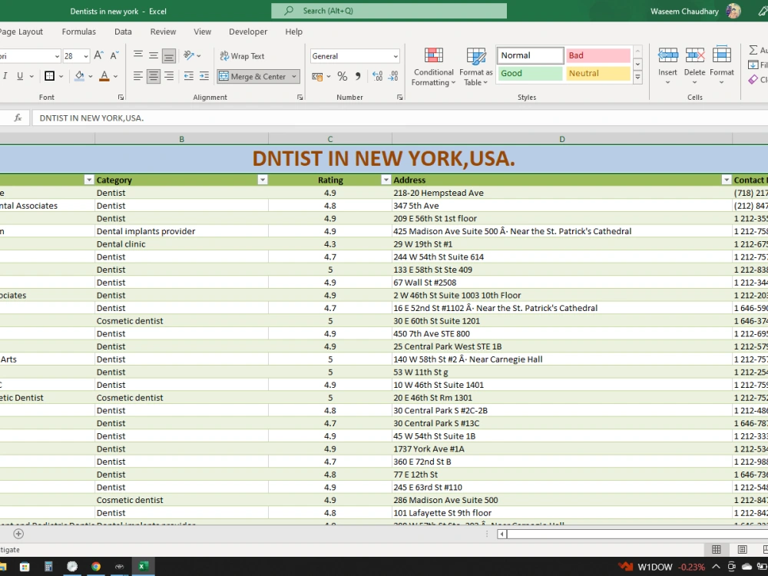Click in the formula bar

point(399,118)
